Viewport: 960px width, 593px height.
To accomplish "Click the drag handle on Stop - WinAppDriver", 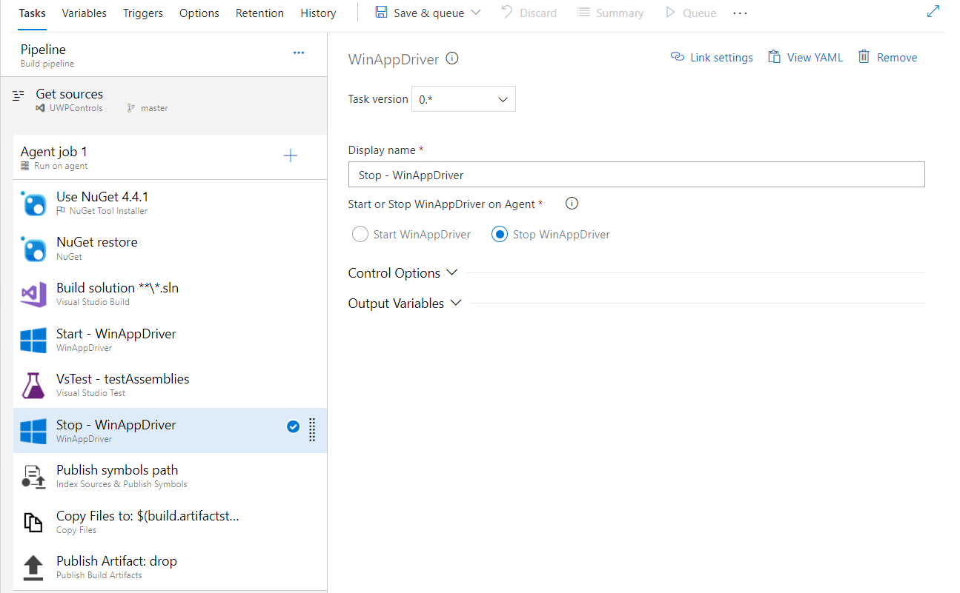I will click(x=312, y=430).
